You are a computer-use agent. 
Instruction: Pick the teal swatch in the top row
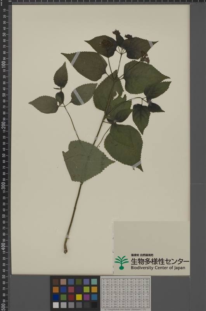pos(94,281)
